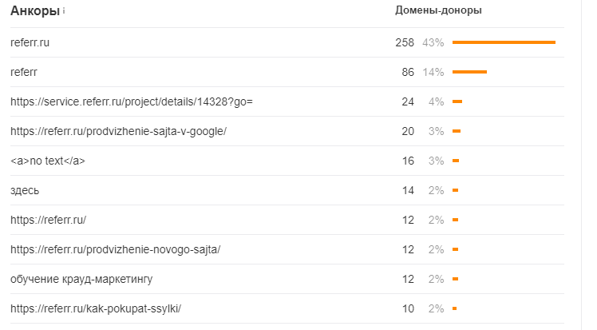Click the info icon next to Анкоры
Image resolution: width=597 pixels, height=330 pixels.
point(64,11)
